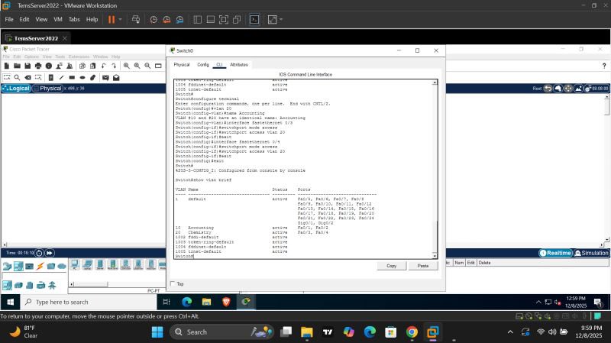Click the Zoom Out magnifier icon
The width and height of the screenshot is (611, 343).
click(147, 66)
